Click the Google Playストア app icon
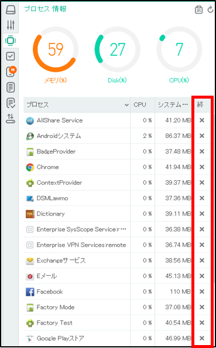The image size is (216, 348). (x=30, y=339)
